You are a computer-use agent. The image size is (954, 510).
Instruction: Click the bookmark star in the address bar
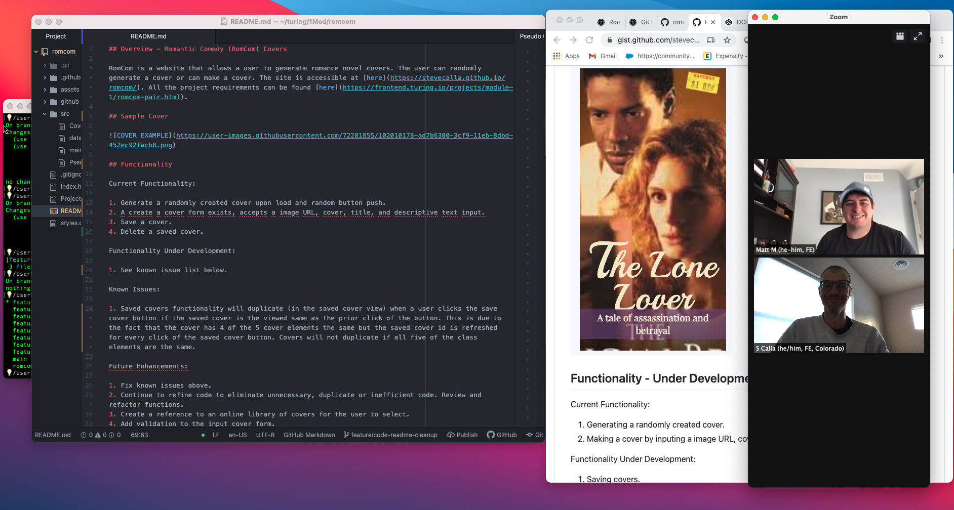click(728, 40)
